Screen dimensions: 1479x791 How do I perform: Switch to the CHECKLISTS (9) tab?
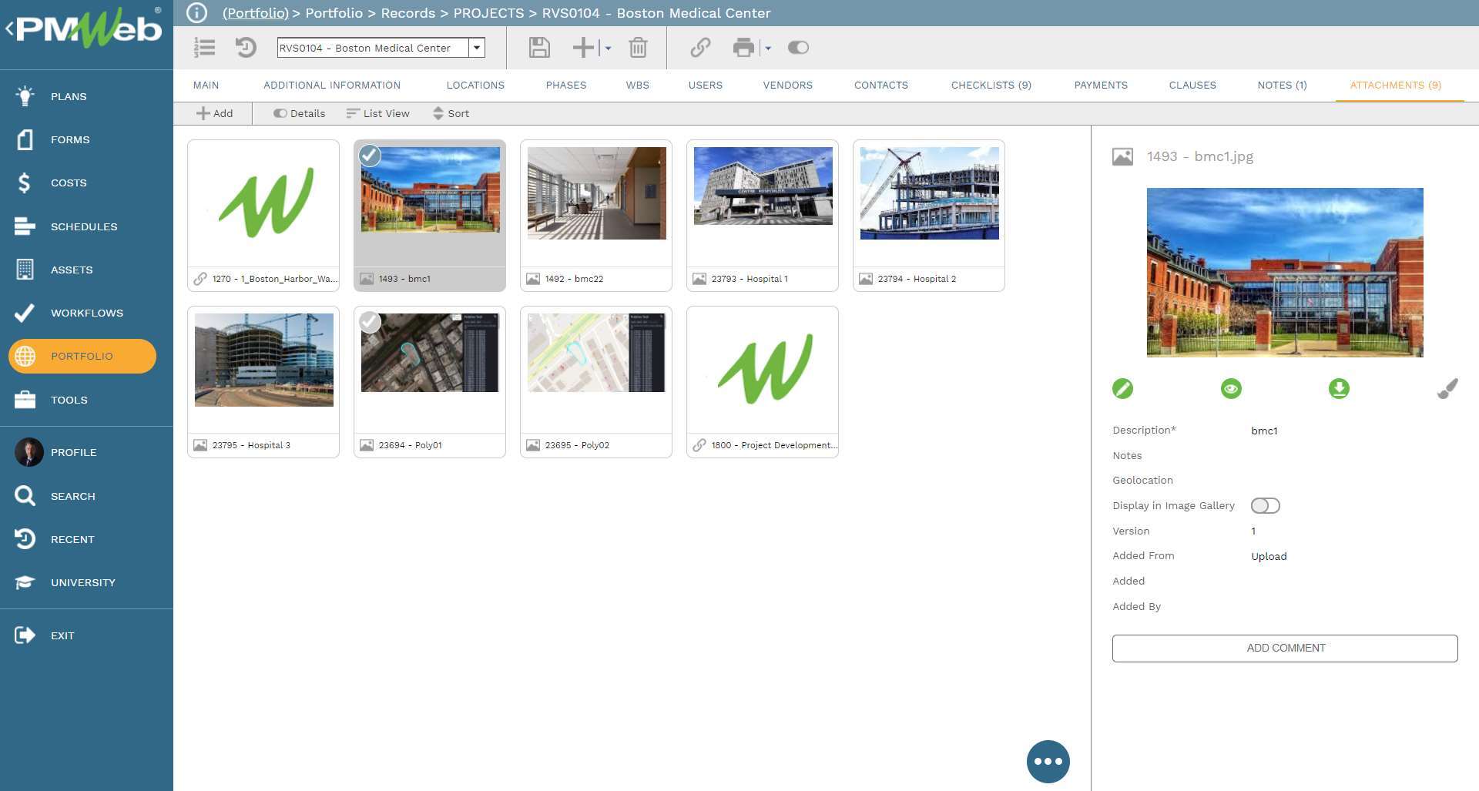(991, 85)
